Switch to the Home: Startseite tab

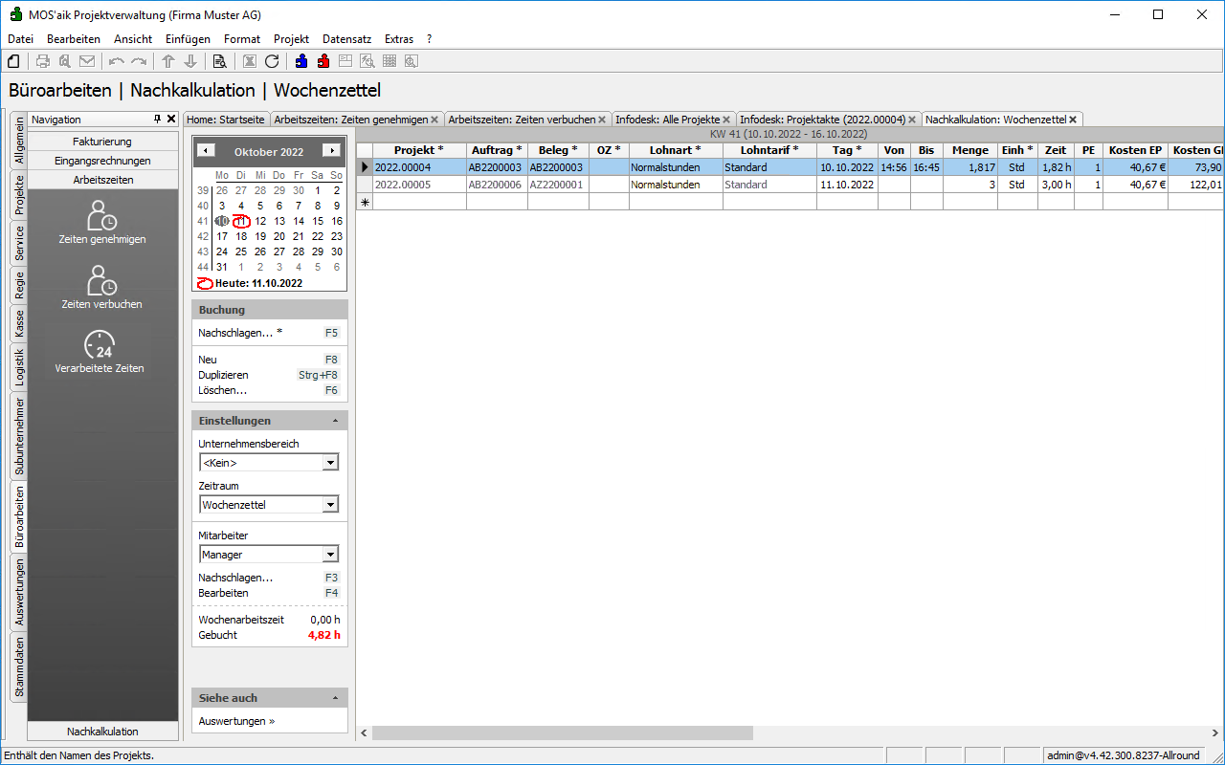[x=226, y=120]
